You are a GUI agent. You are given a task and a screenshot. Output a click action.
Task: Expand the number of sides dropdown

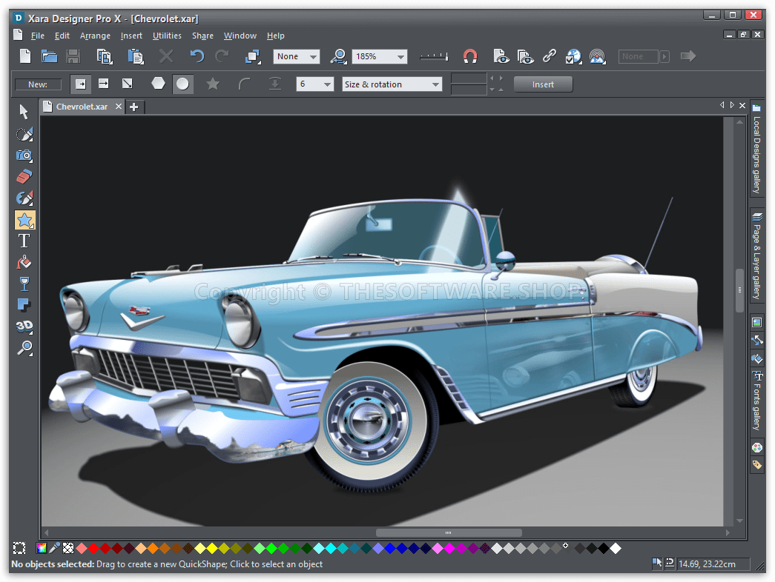pos(327,85)
